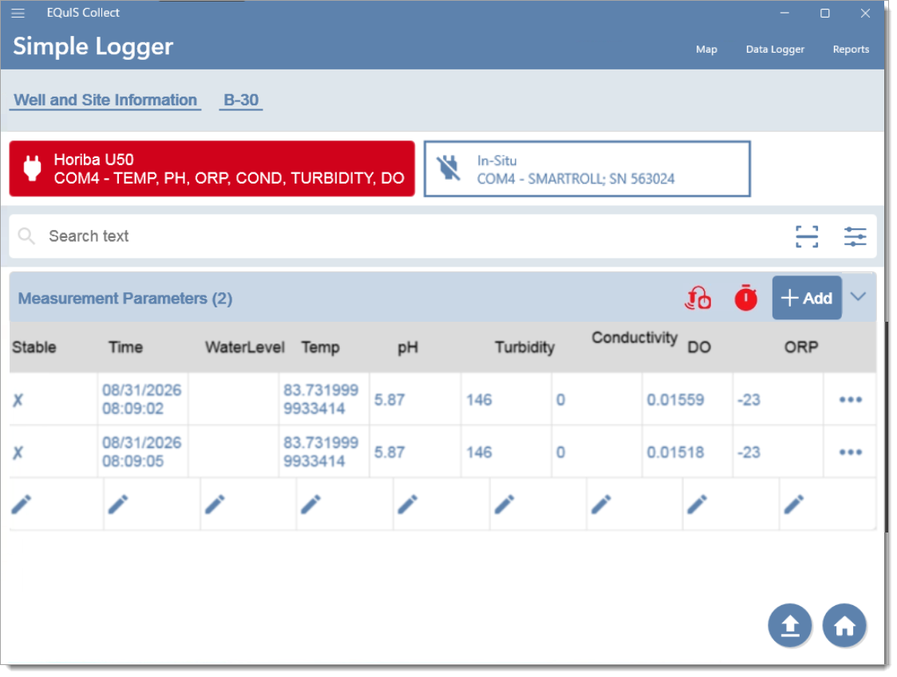Click the search magnifier icon
The height and width of the screenshot is (677, 897).
tap(26, 236)
